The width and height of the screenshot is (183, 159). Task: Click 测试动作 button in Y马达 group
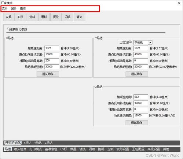[137, 74]
